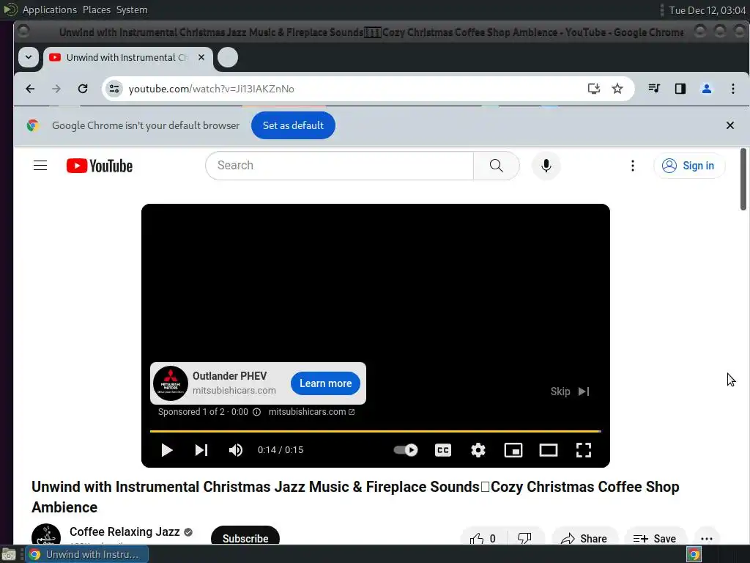Bookmark this page with the star
750x563 pixels.
(617, 89)
